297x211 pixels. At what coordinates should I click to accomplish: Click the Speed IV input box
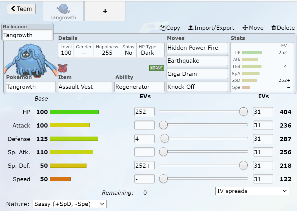(263, 179)
